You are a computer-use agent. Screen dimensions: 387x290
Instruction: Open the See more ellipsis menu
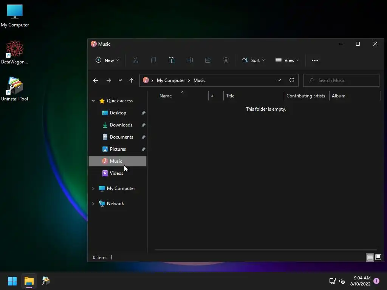(x=315, y=60)
